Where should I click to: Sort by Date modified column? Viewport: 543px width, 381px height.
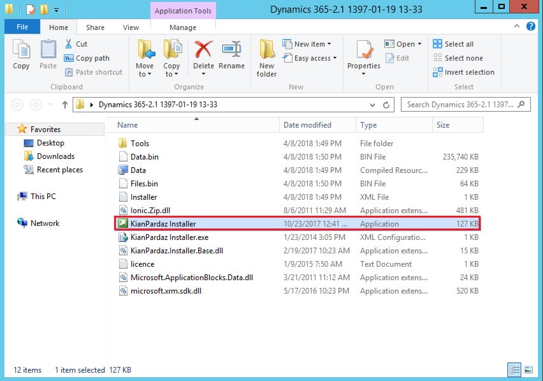[x=317, y=125]
